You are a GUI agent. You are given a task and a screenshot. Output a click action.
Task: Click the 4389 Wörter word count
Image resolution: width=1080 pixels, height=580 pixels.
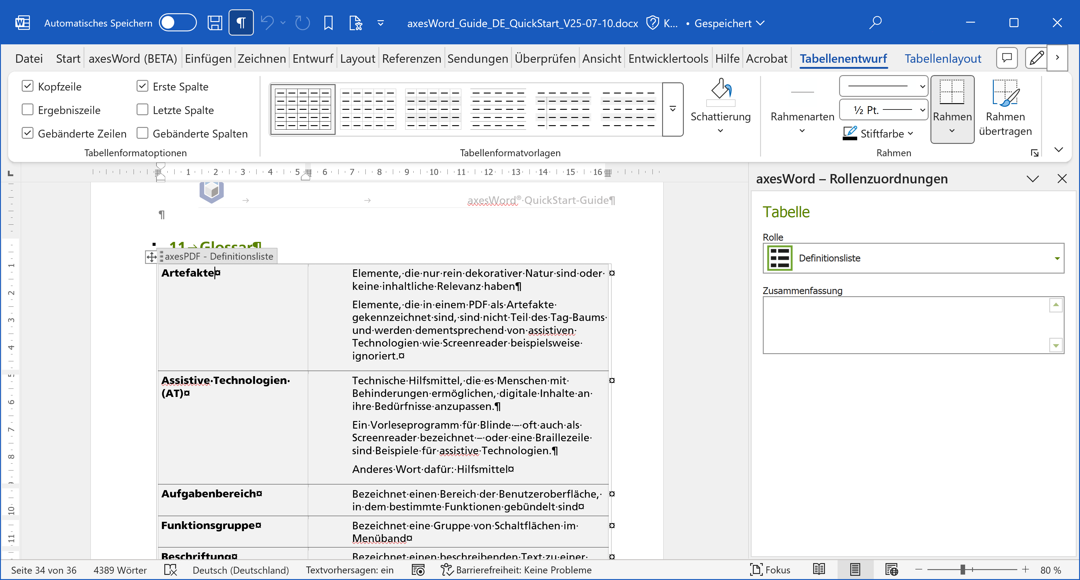tap(120, 570)
